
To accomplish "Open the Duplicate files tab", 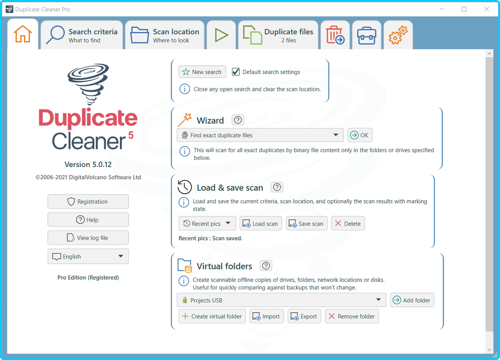I will [x=278, y=36].
